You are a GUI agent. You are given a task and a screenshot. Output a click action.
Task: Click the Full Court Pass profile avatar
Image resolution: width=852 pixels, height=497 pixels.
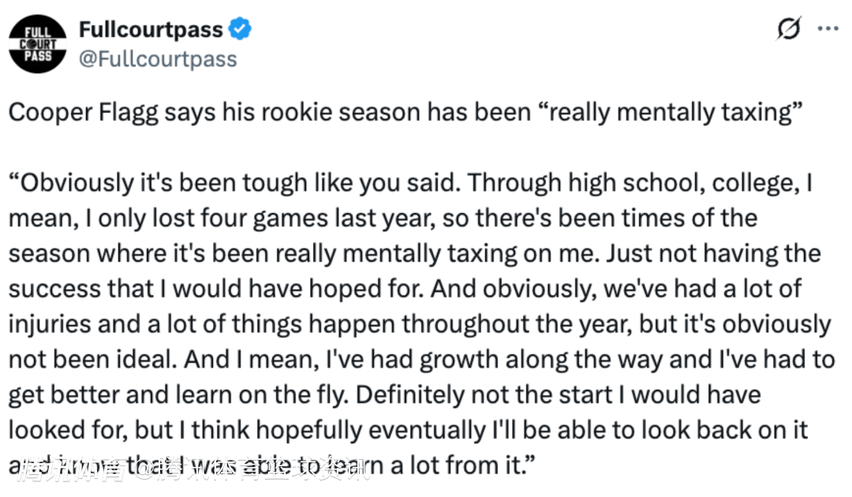coord(37,44)
